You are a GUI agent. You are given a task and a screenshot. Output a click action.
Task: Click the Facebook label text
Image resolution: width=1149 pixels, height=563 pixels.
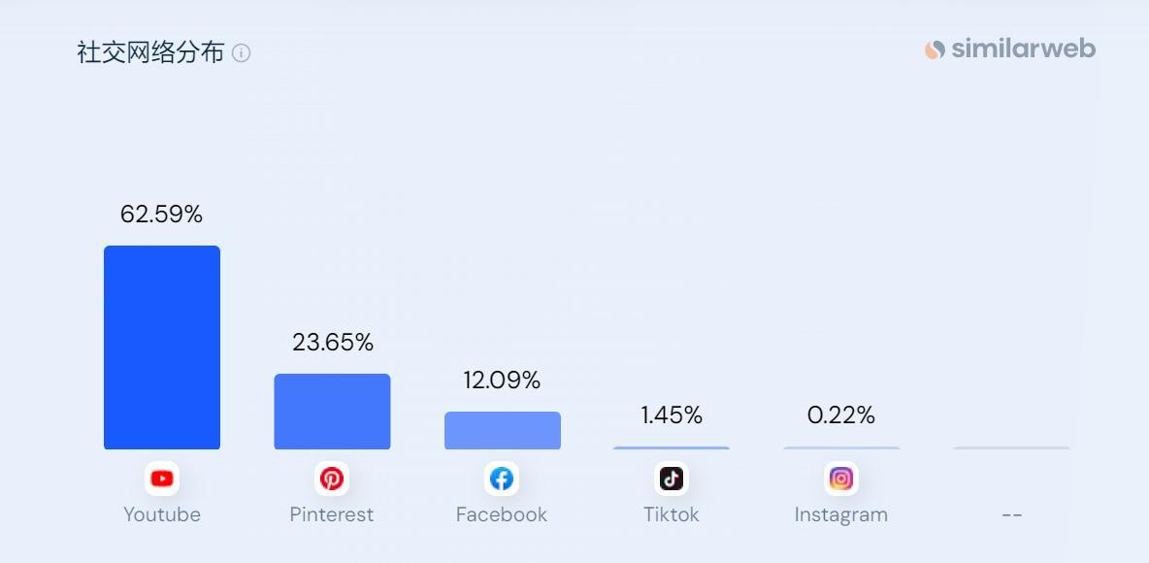click(502, 514)
